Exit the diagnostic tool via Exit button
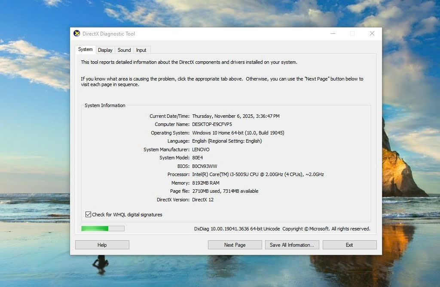 coord(349,245)
